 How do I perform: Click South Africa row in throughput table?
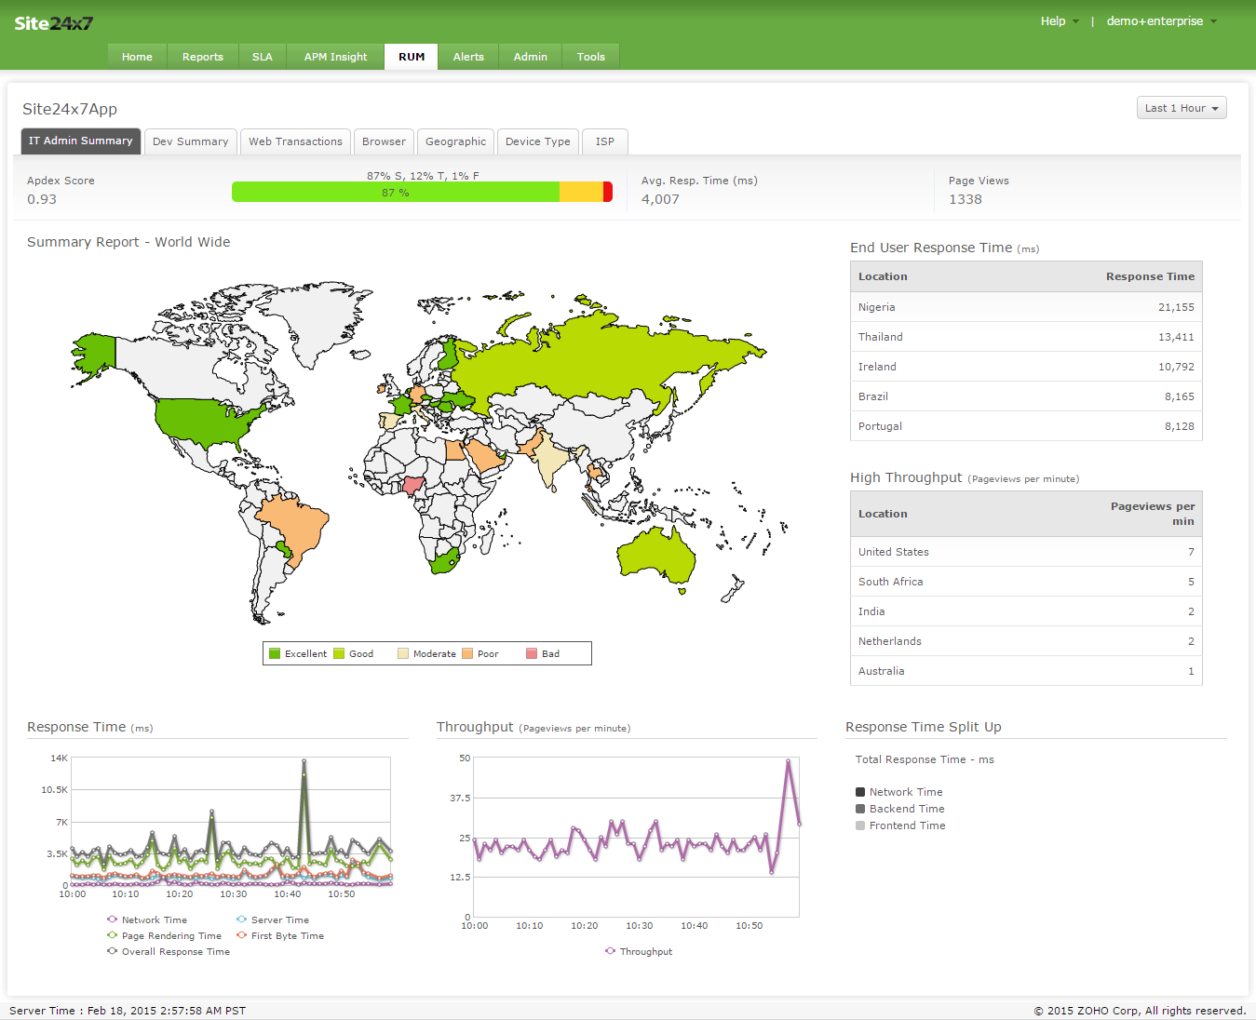pos(1026,582)
